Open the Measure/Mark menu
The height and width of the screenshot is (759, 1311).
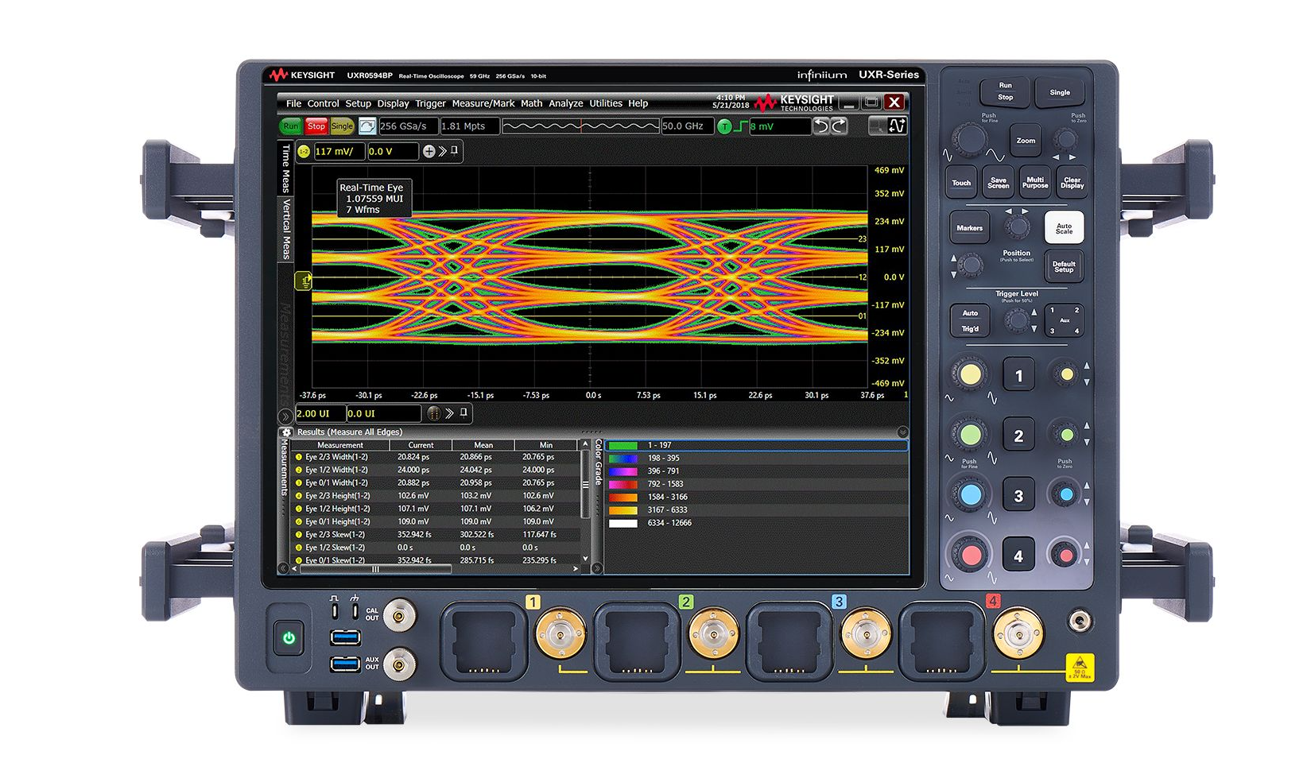pos(483,103)
